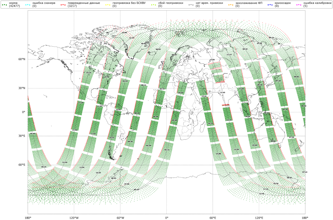Screen dimensions: 333x220
Task: Click the yellow 'геопривязка без БСКВУ' legend marker
Action: 107,5
